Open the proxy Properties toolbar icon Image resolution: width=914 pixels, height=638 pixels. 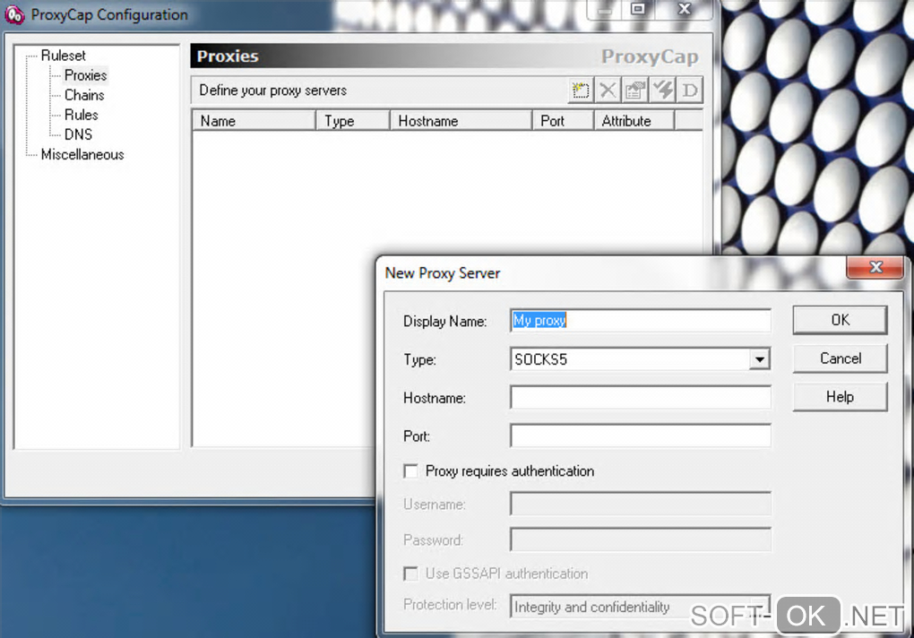click(635, 91)
